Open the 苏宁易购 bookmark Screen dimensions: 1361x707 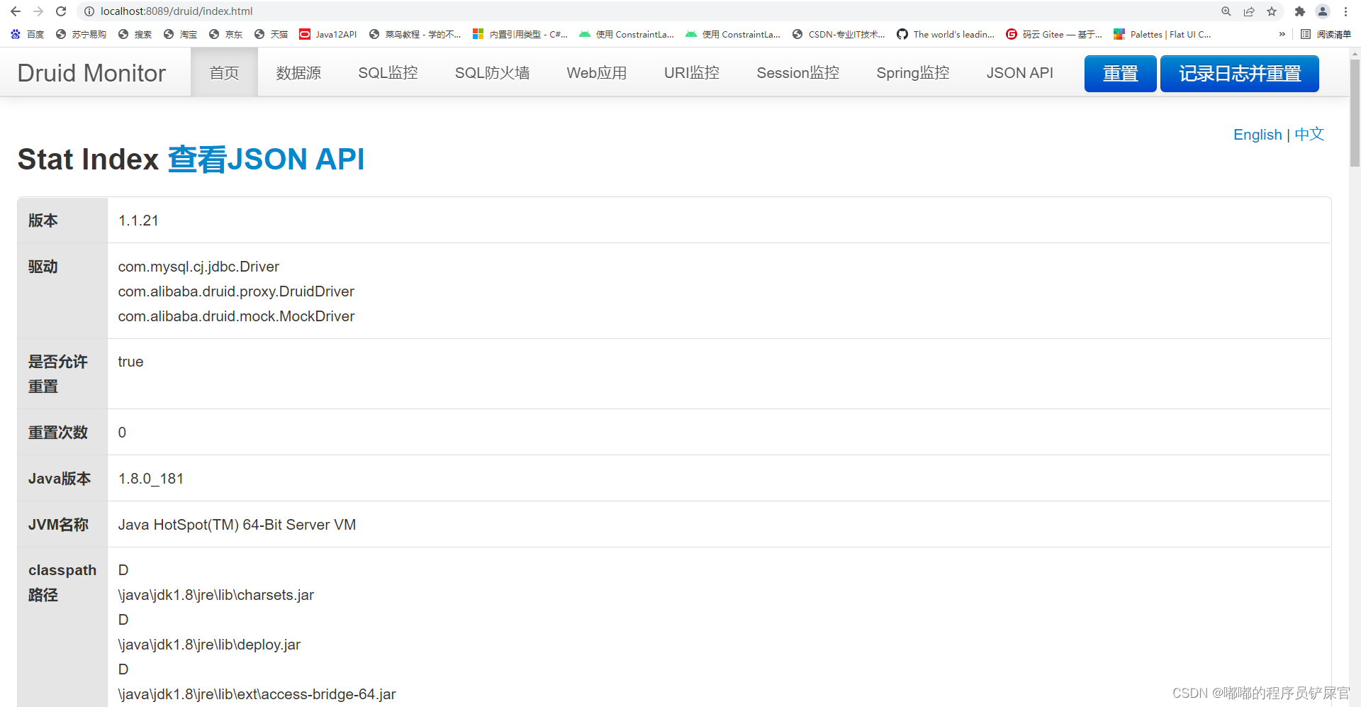click(x=81, y=34)
